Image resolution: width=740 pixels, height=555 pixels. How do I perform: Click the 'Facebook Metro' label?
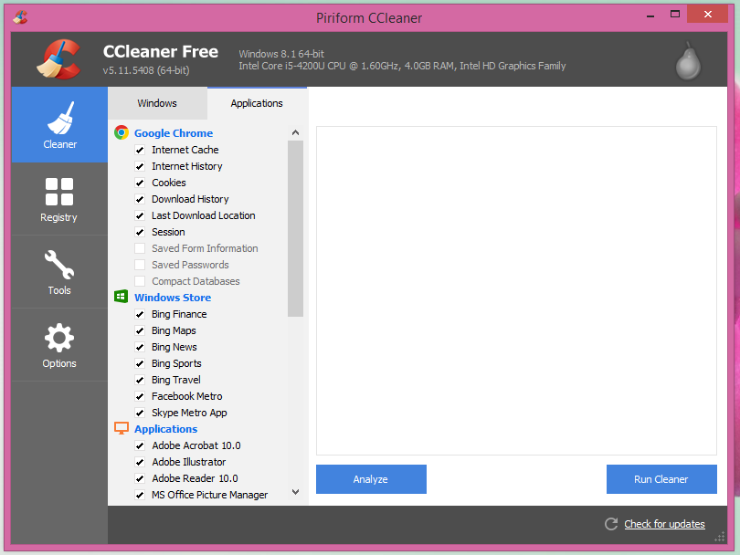click(x=187, y=396)
